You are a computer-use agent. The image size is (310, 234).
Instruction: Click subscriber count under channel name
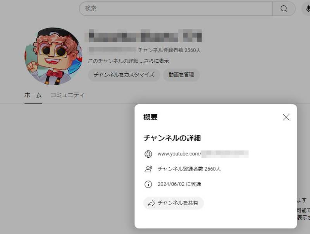coord(169,50)
